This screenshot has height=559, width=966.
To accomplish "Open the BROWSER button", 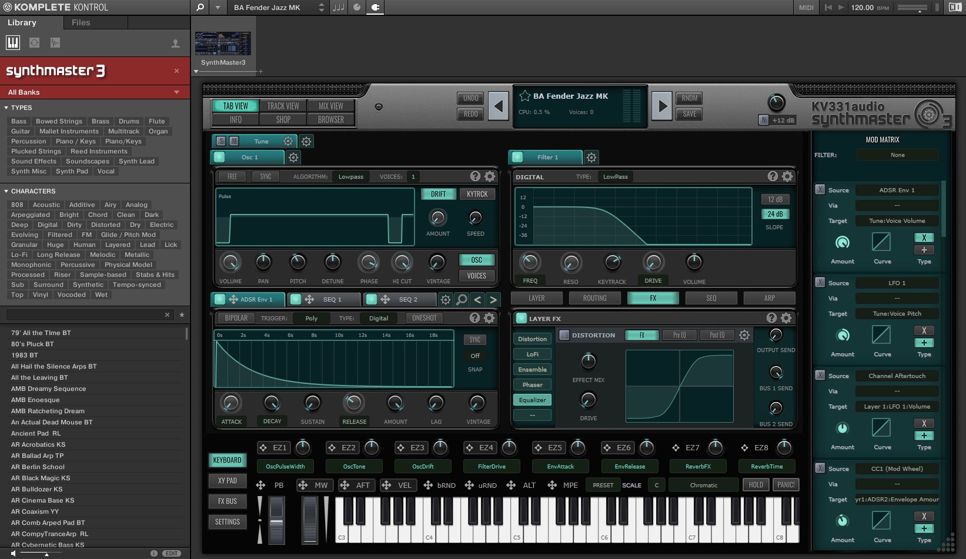I will (331, 119).
